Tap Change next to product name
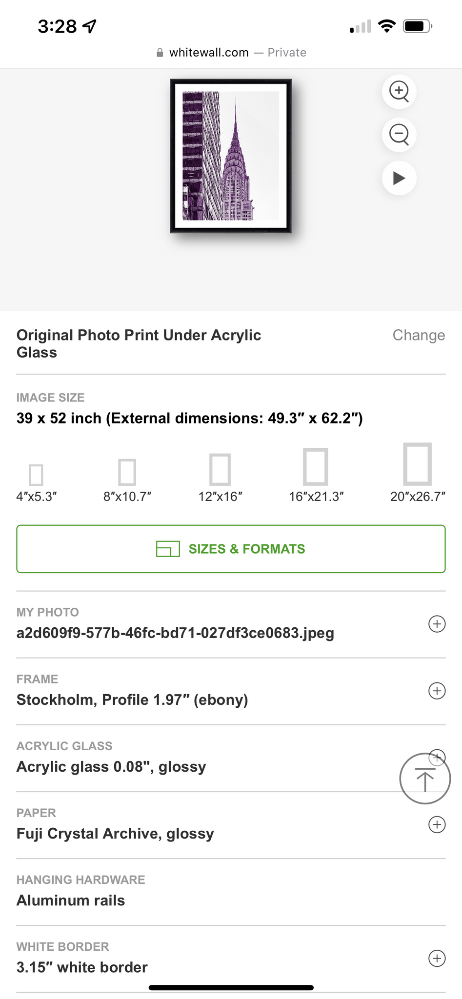The width and height of the screenshot is (462, 999). pyautogui.click(x=419, y=335)
